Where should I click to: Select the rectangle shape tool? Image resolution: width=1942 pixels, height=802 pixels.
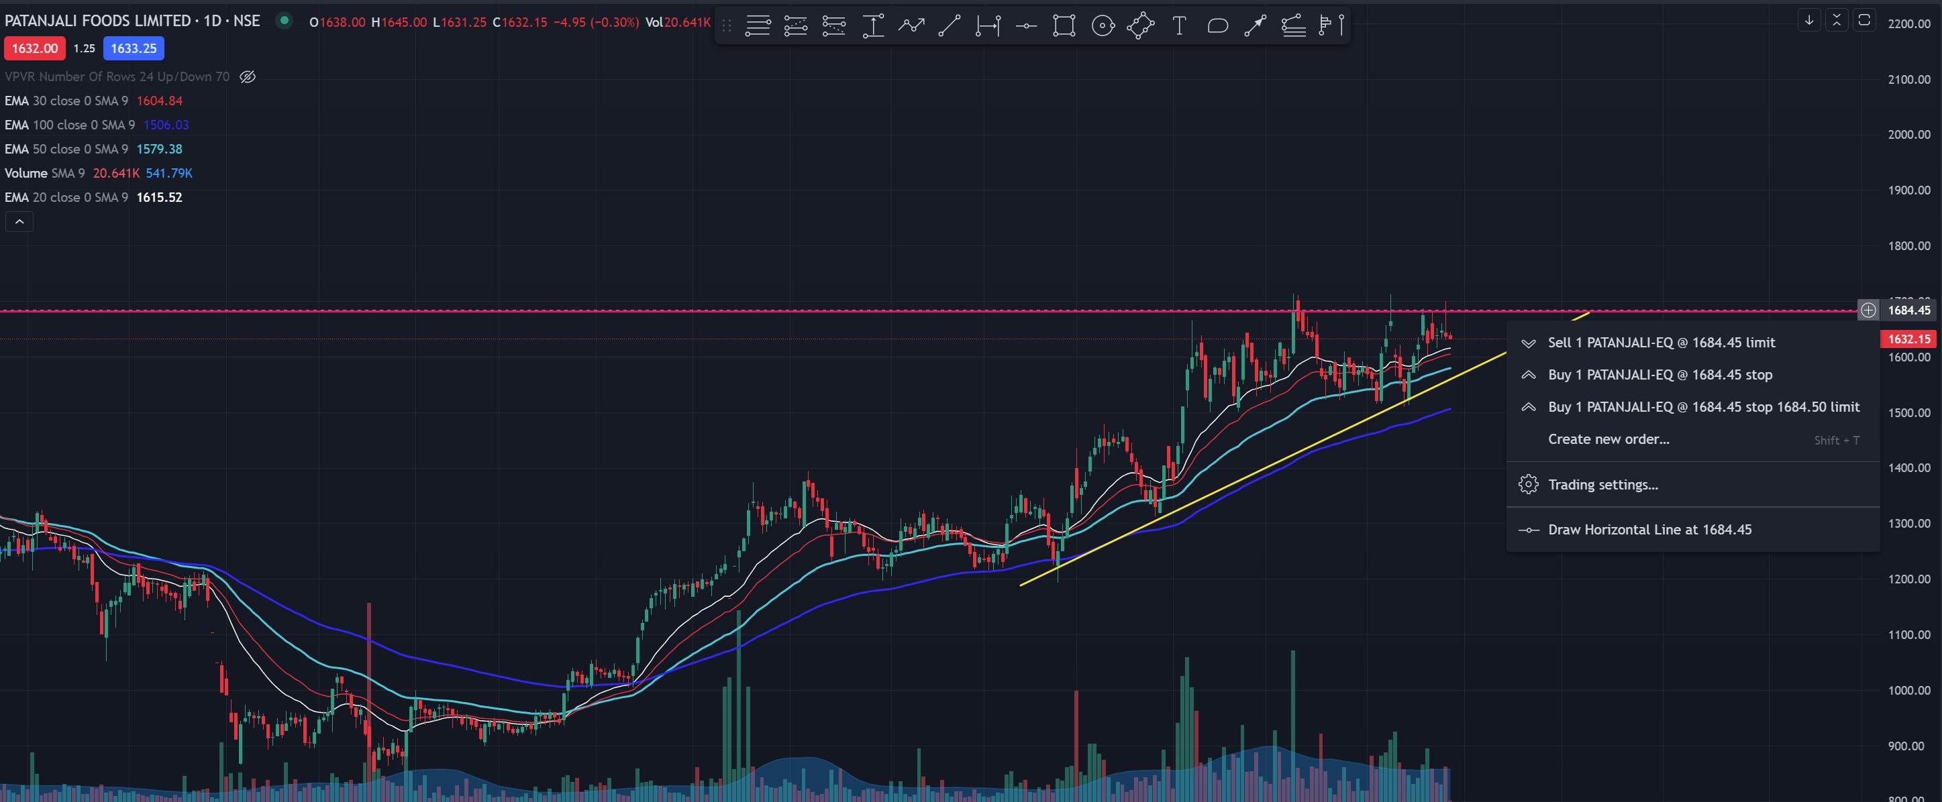1064,26
